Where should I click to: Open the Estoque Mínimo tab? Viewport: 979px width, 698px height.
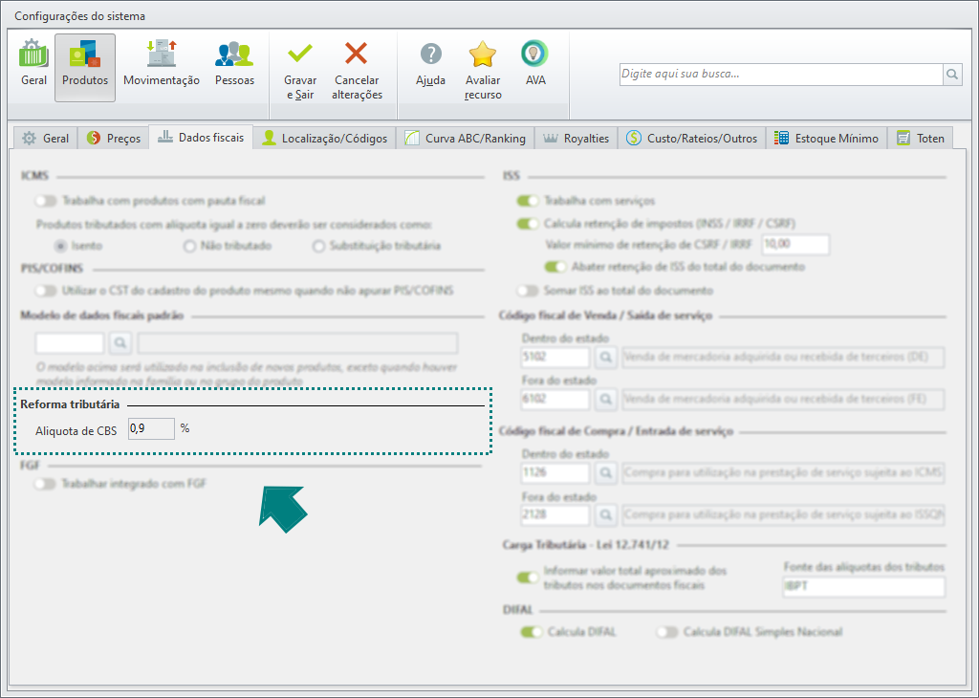(827, 138)
